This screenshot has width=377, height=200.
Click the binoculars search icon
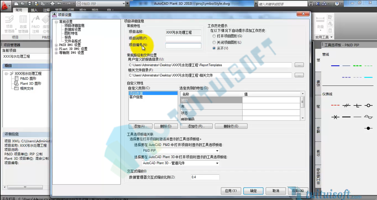pos(311,4)
